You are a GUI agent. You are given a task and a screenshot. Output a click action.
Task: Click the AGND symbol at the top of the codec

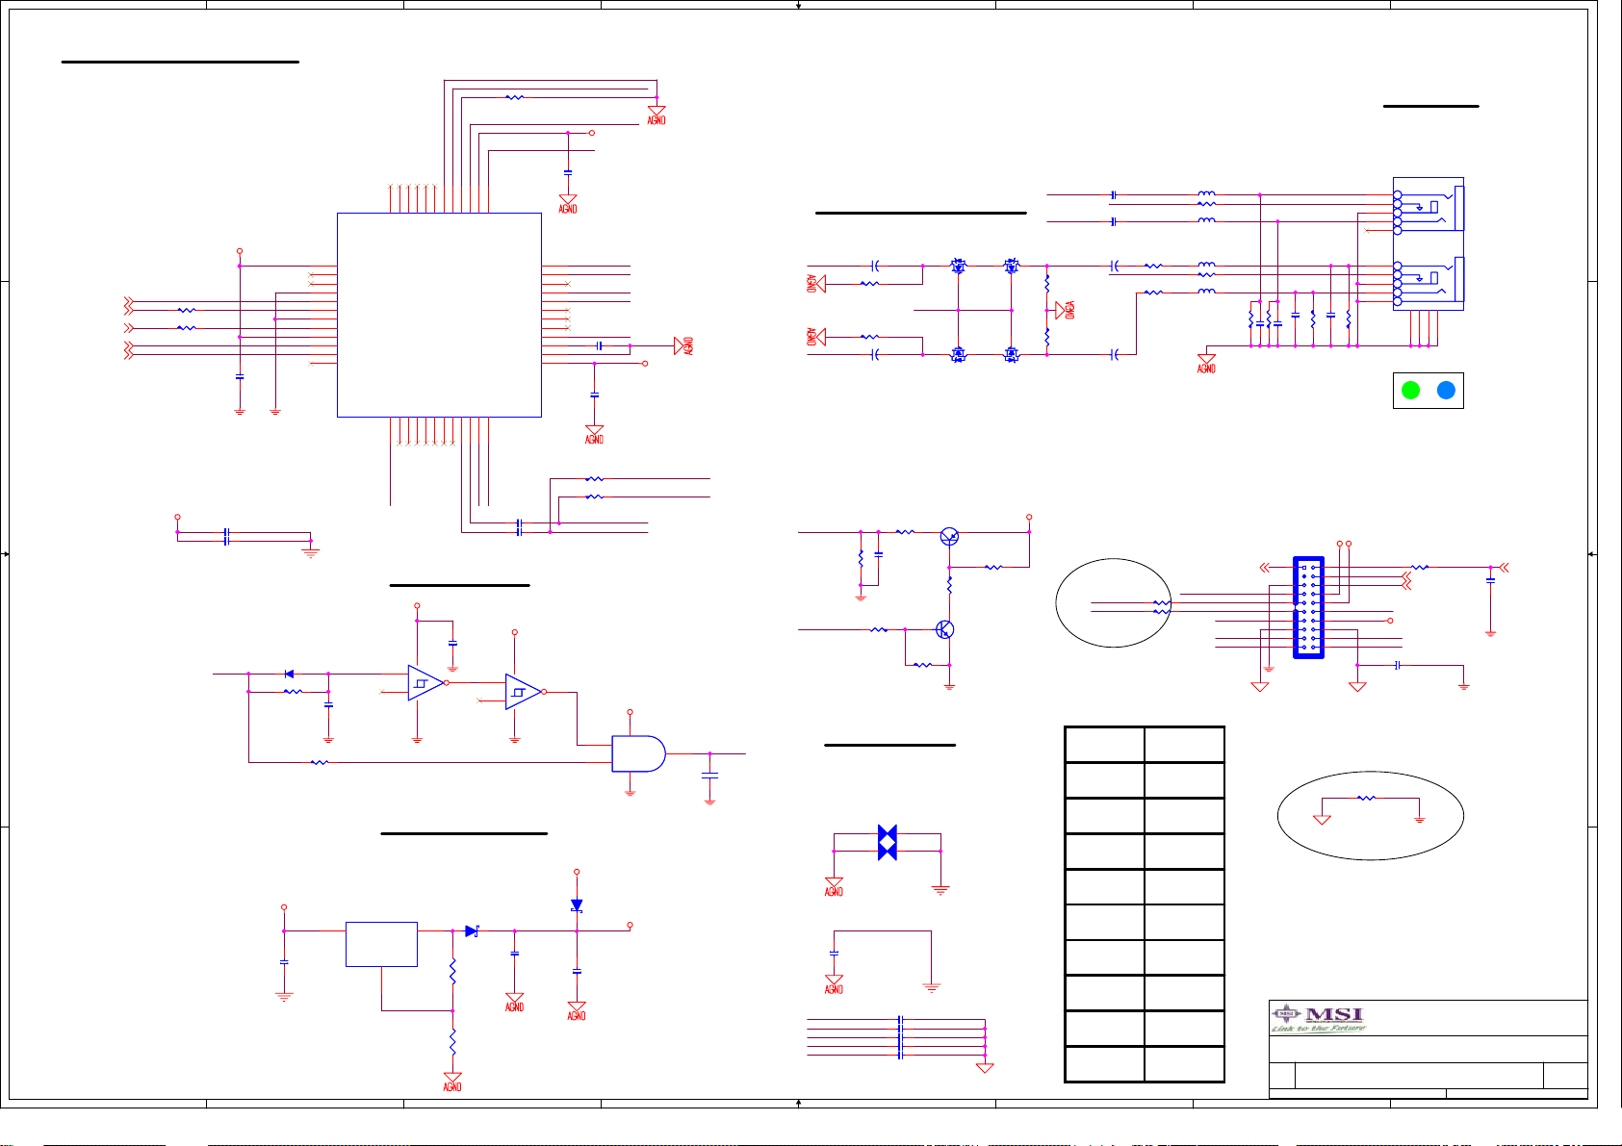point(657,115)
